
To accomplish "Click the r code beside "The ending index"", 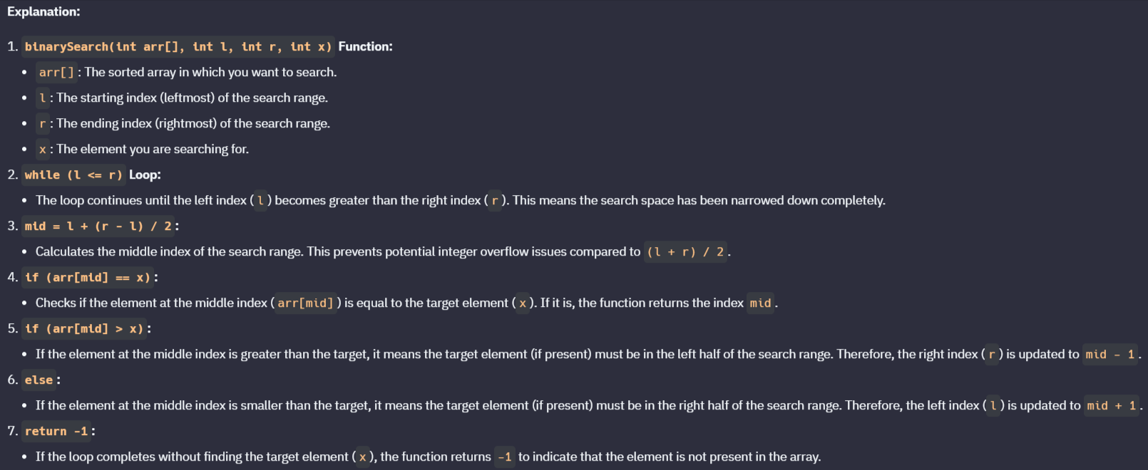I will pos(43,124).
